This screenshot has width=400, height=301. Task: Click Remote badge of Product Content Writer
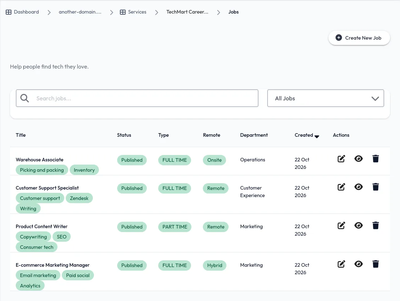pos(216,227)
